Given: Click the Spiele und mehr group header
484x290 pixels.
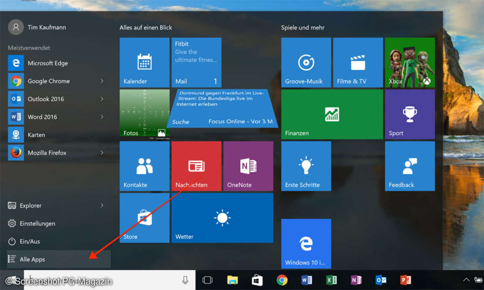Looking at the screenshot, I should point(303,27).
